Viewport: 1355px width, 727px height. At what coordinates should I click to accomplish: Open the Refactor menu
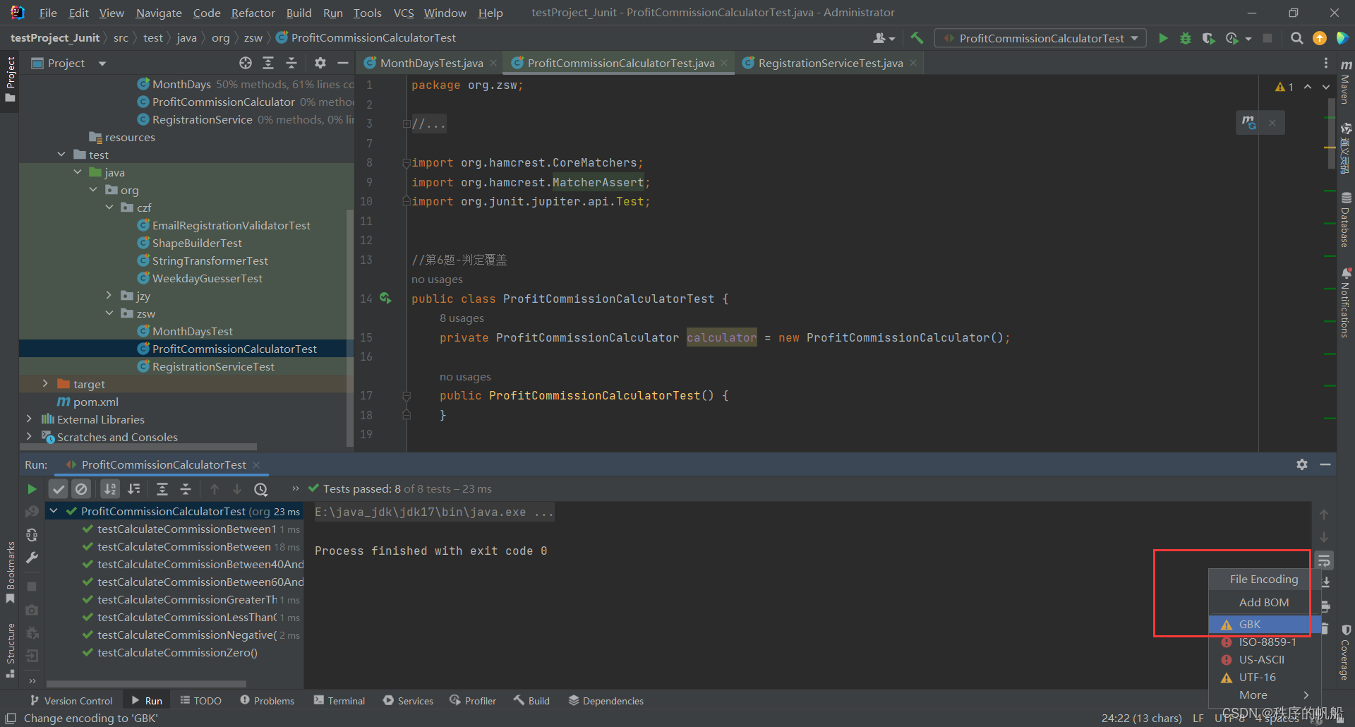click(253, 13)
